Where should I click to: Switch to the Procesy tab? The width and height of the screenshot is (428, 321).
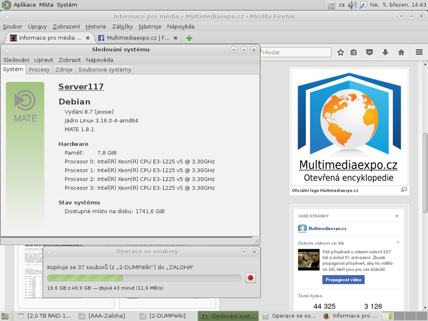point(39,70)
